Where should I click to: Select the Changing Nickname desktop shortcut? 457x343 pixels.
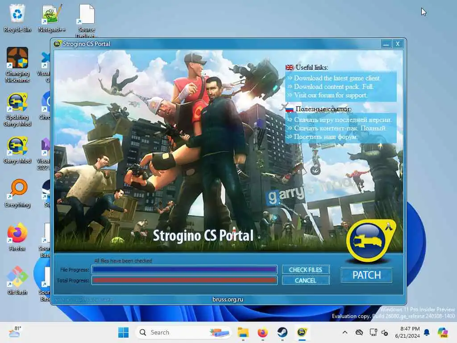[17, 65]
